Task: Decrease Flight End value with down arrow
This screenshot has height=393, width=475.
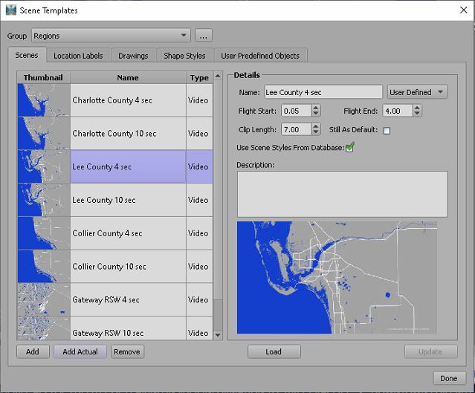Action: [416, 114]
